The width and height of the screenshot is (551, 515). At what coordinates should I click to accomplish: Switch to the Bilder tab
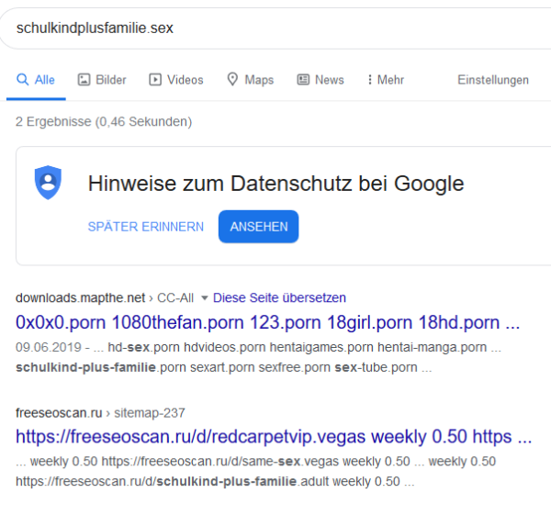(102, 80)
